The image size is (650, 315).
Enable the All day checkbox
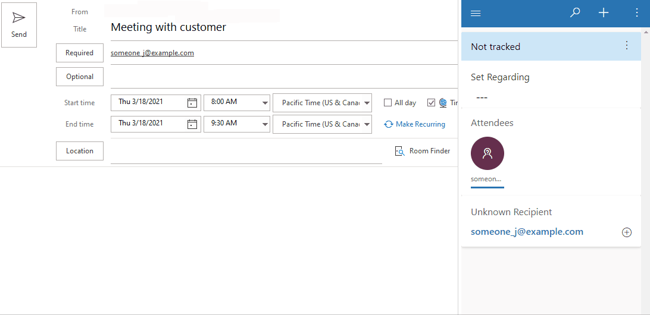(x=387, y=103)
